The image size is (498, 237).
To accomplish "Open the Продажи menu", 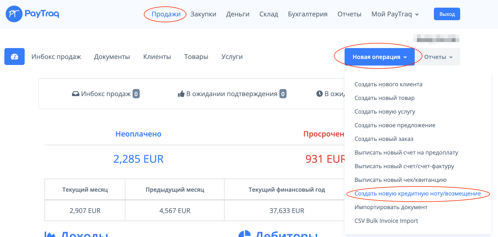I will (x=166, y=14).
